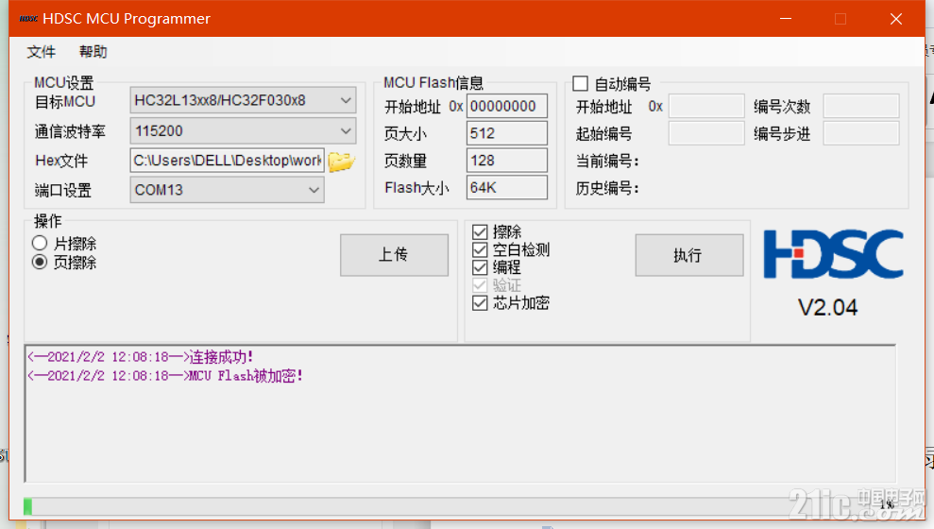The width and height of the screenshot is (934, 529).
Task: Click the 当前编号 label
Action: 607,161
